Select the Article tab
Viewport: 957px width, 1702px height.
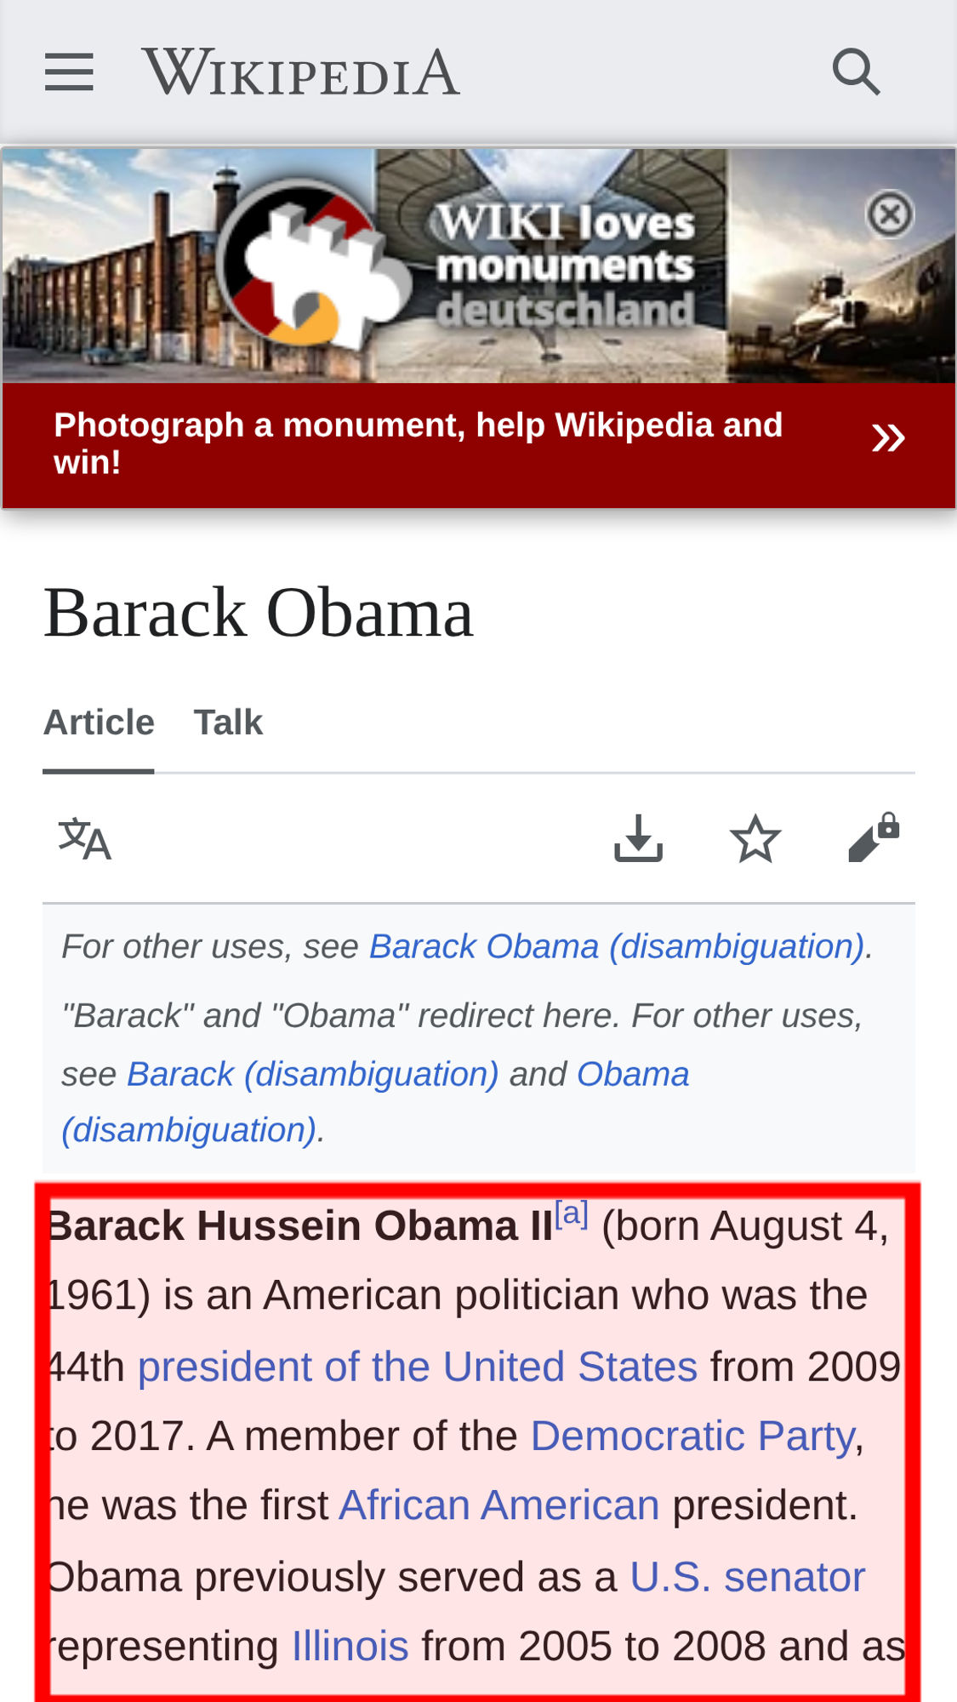click(x=99, y=722)
